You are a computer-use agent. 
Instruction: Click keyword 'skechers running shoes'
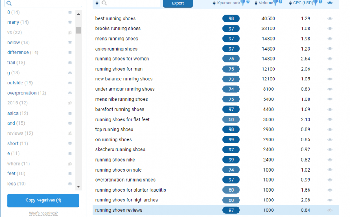coord(120,149)
